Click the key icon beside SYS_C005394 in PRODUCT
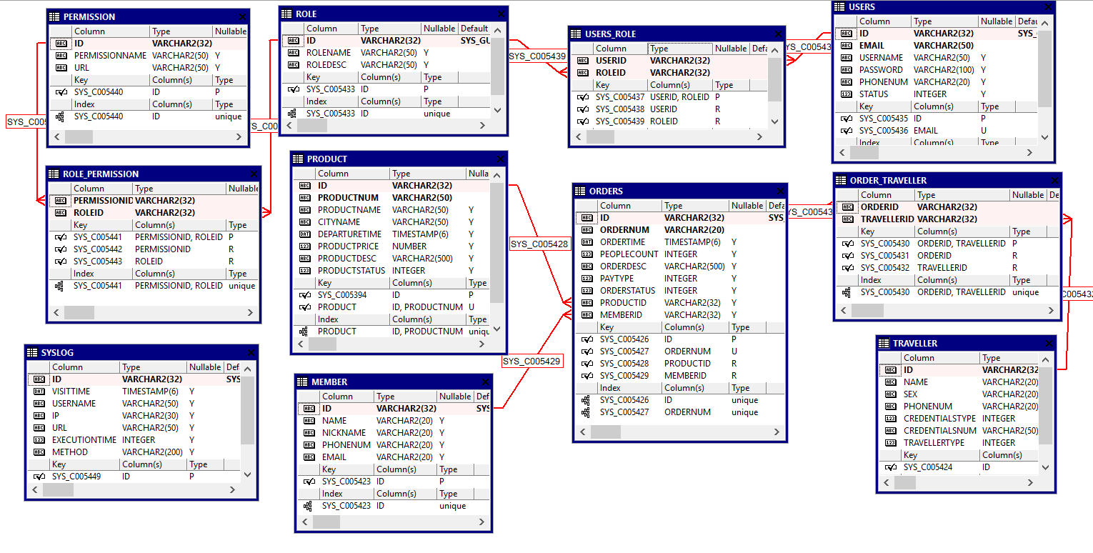 [x=304, y=295]
